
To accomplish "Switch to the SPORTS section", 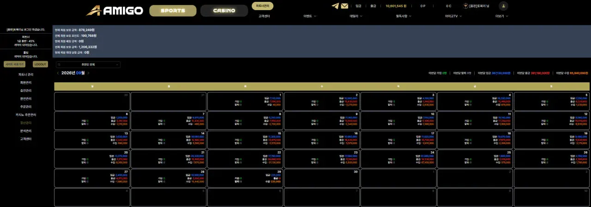I will [173, 11].
